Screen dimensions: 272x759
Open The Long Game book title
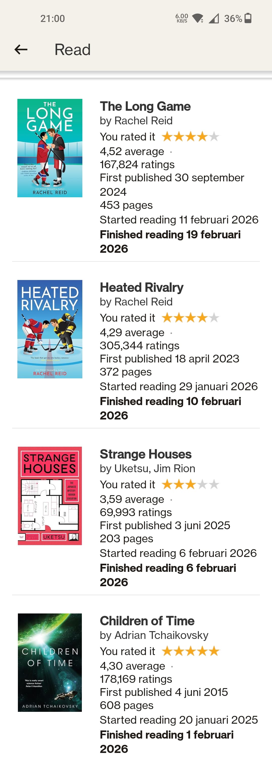click(145, 106)
